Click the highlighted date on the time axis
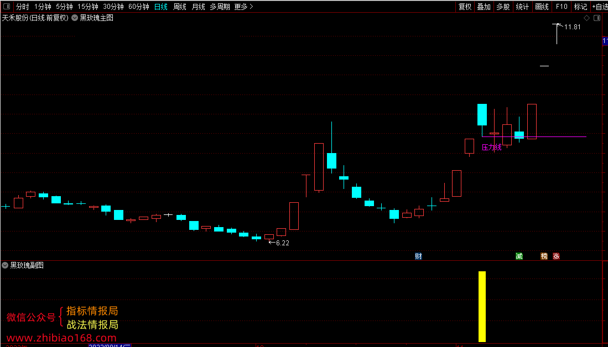Viewport: 608px width, 347px height. (x=110, y=345)
